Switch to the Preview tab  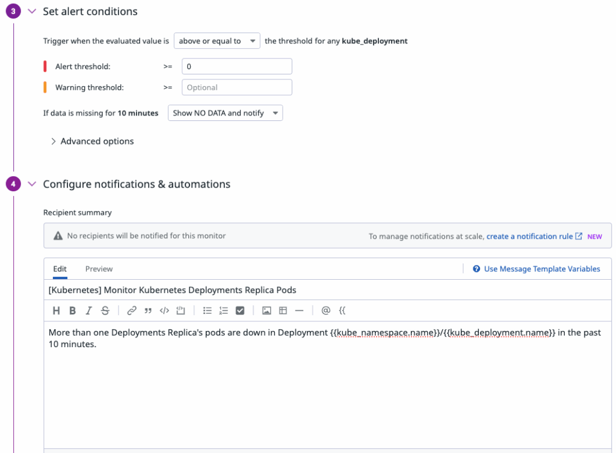99,269
